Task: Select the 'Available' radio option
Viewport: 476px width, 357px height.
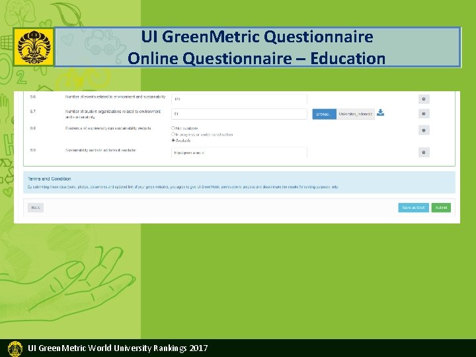Action: pyautogui.click(x=173, y=140)
